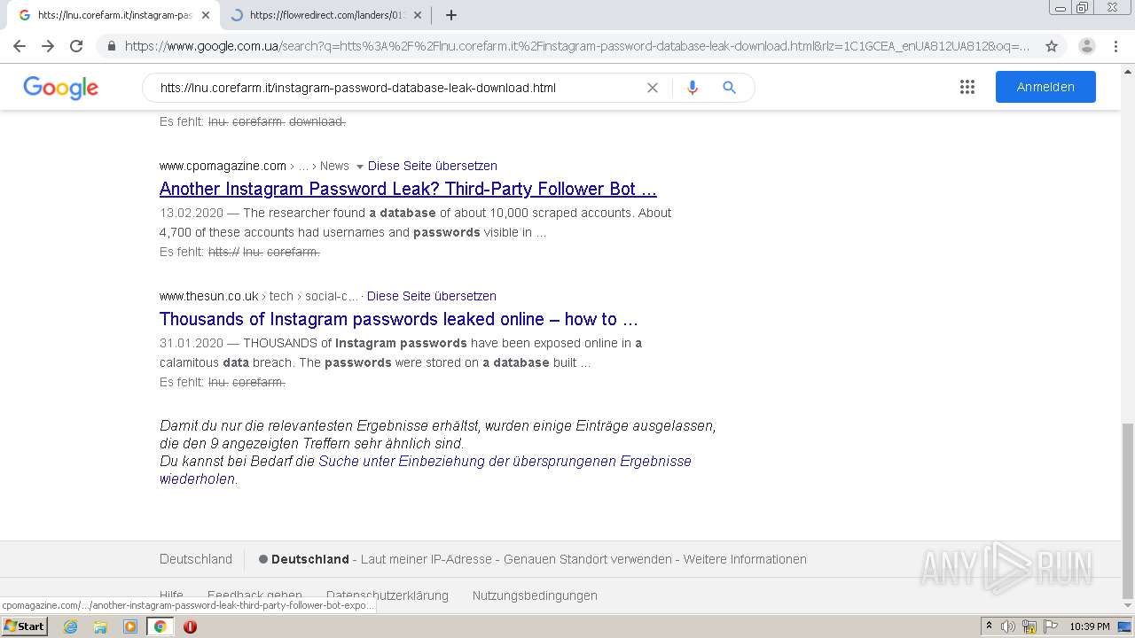The width and height of the screenshot is (1135, 638).
Task: Click the Deutschland footer region label
Action: click(x=196, y=559)
